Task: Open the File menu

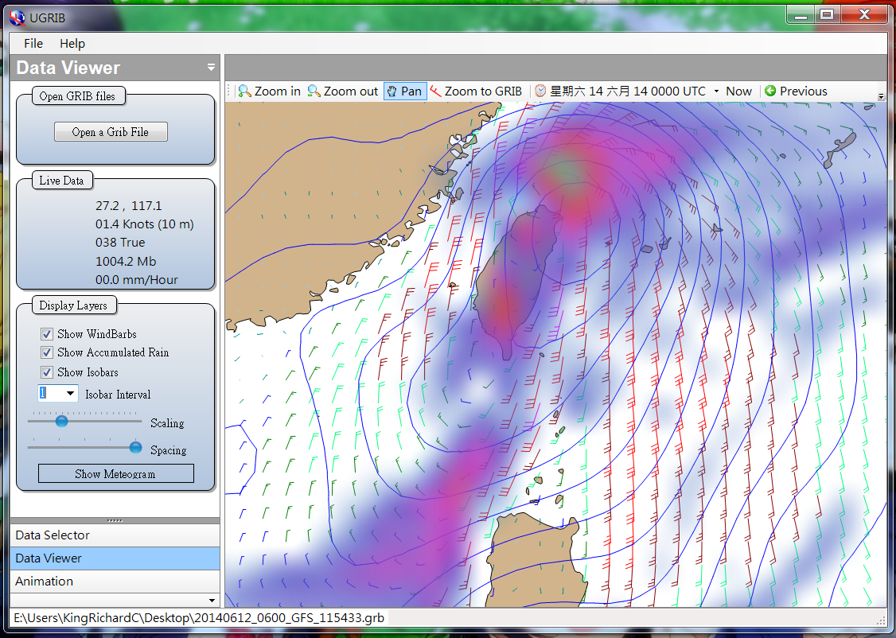Action: point(33,44)
